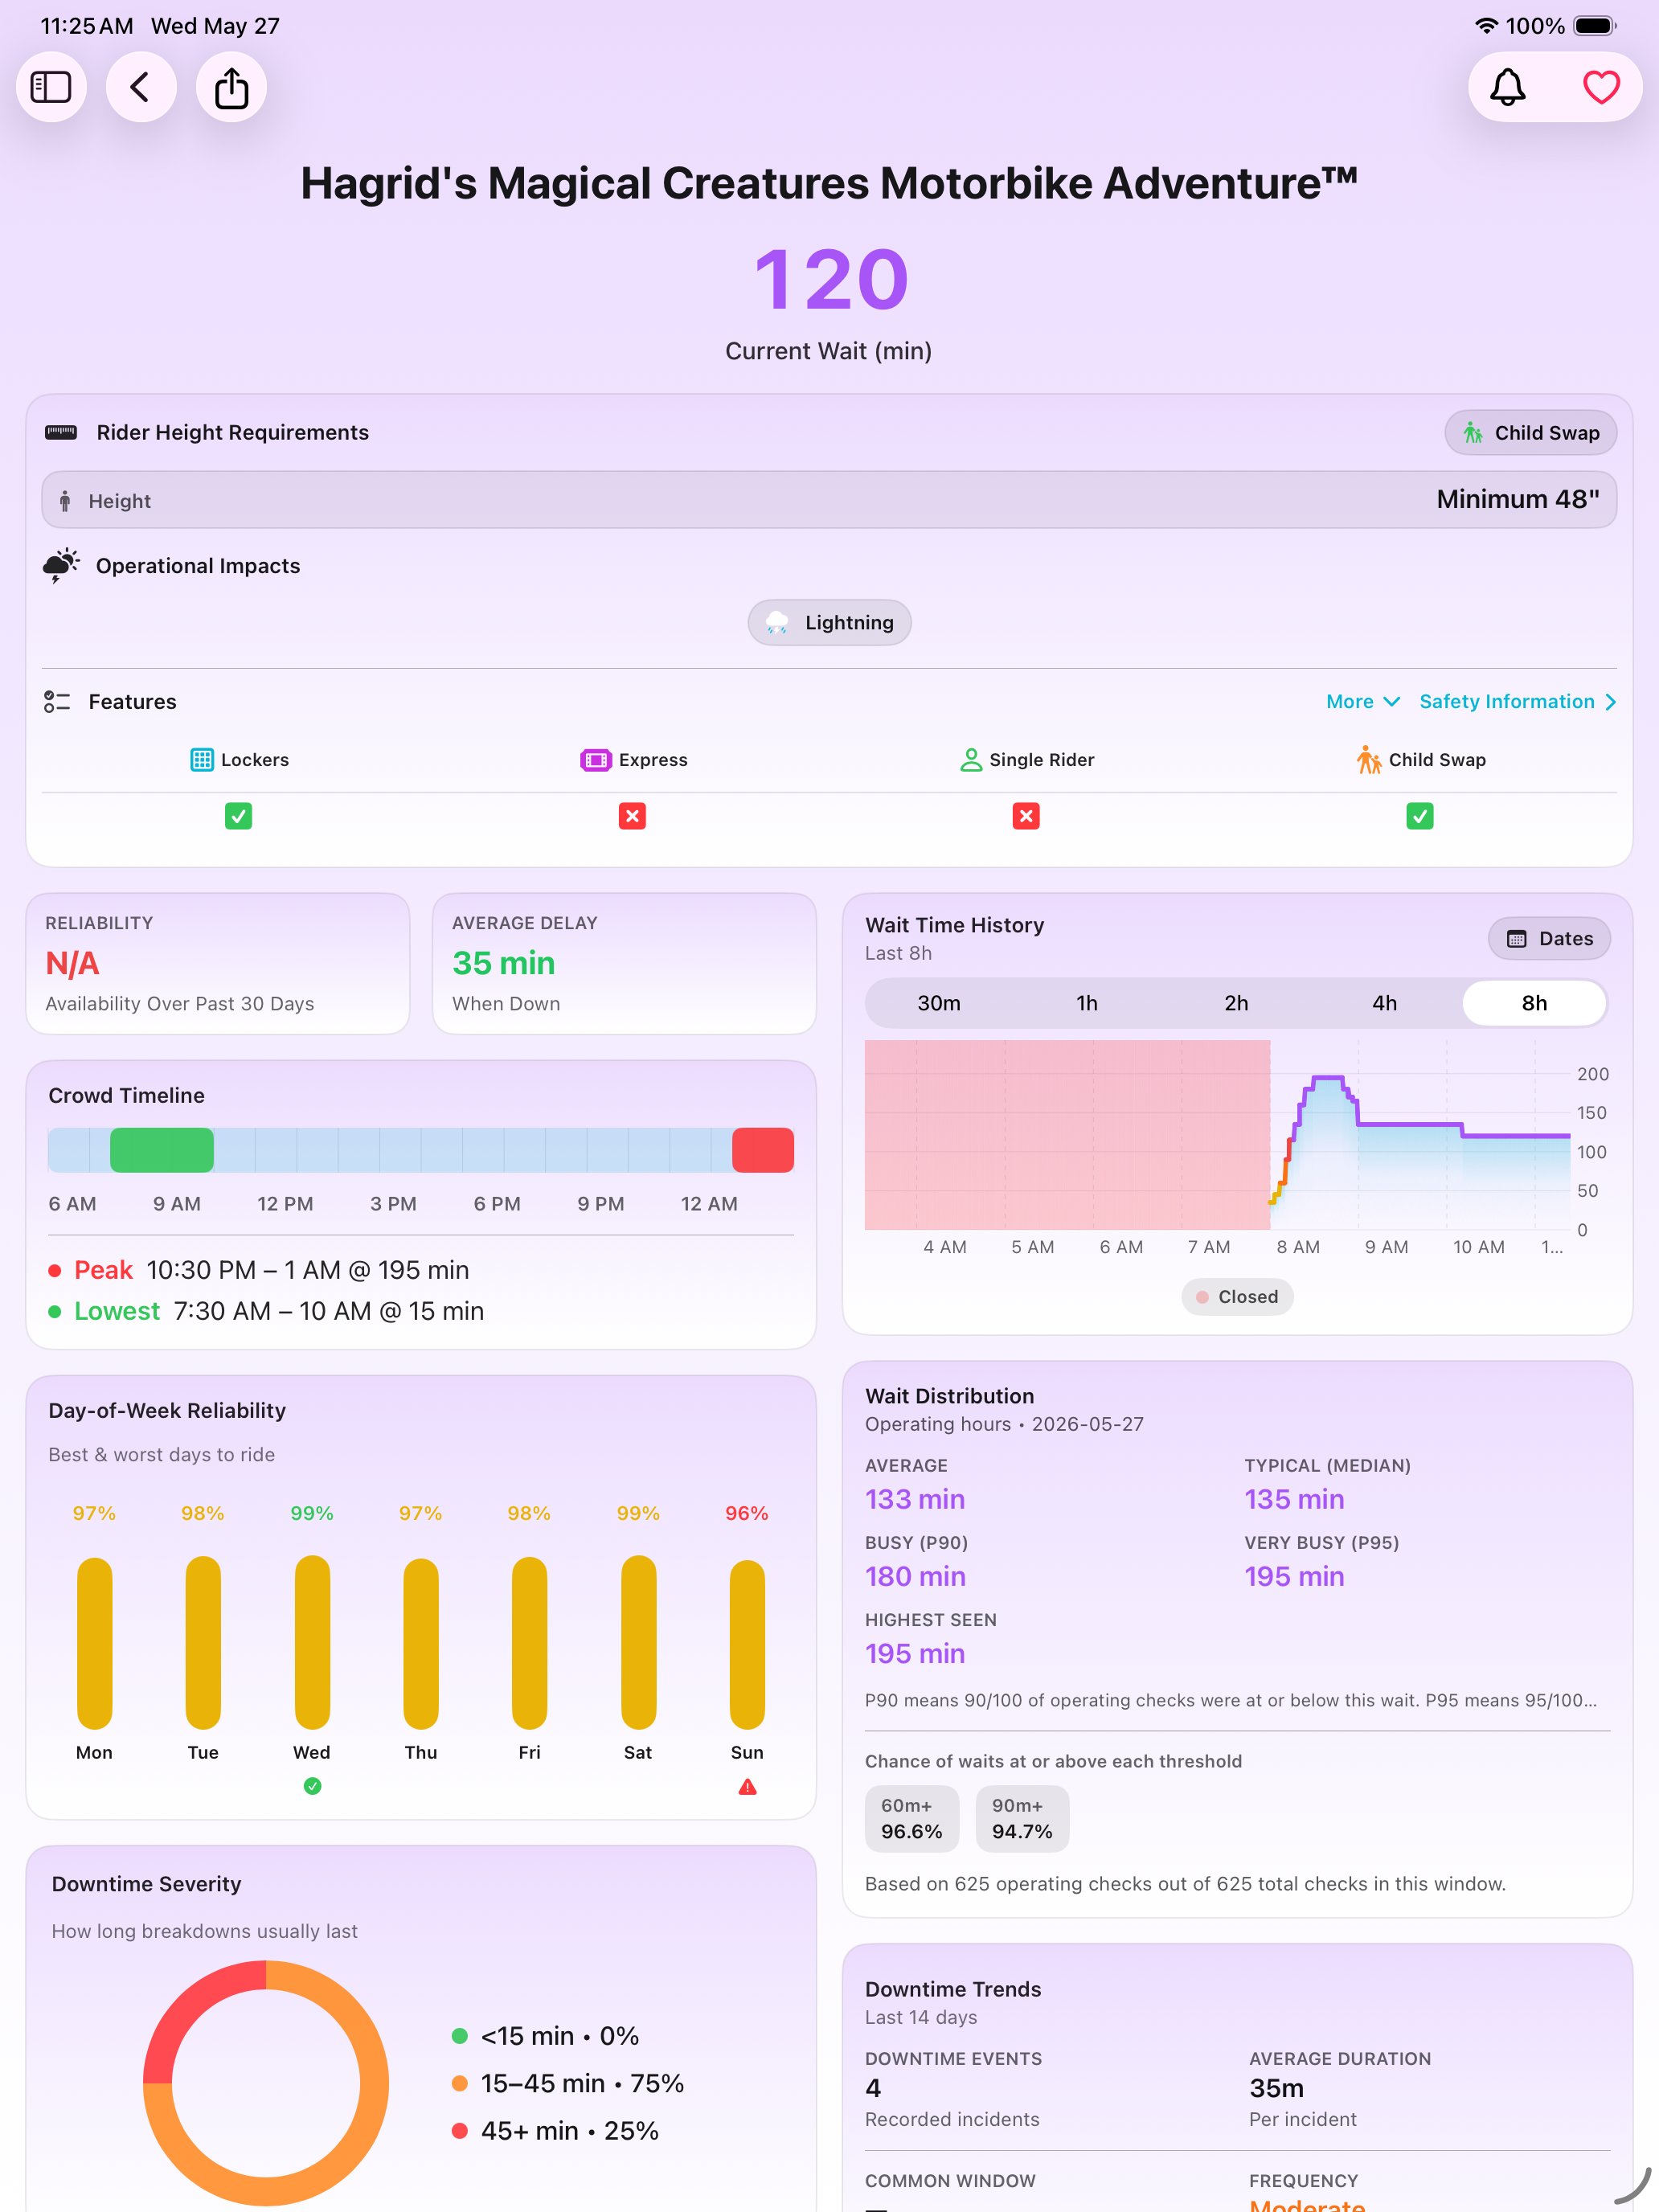Select the 4h history range

(x=1384, y=1003)
